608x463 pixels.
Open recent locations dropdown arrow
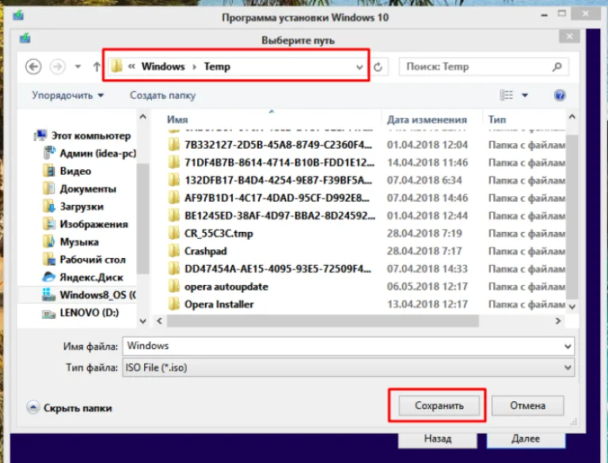[x=78, y=66]
